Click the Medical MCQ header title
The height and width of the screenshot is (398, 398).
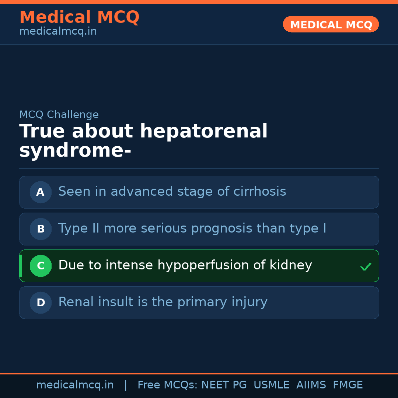(x=79, y=17)
